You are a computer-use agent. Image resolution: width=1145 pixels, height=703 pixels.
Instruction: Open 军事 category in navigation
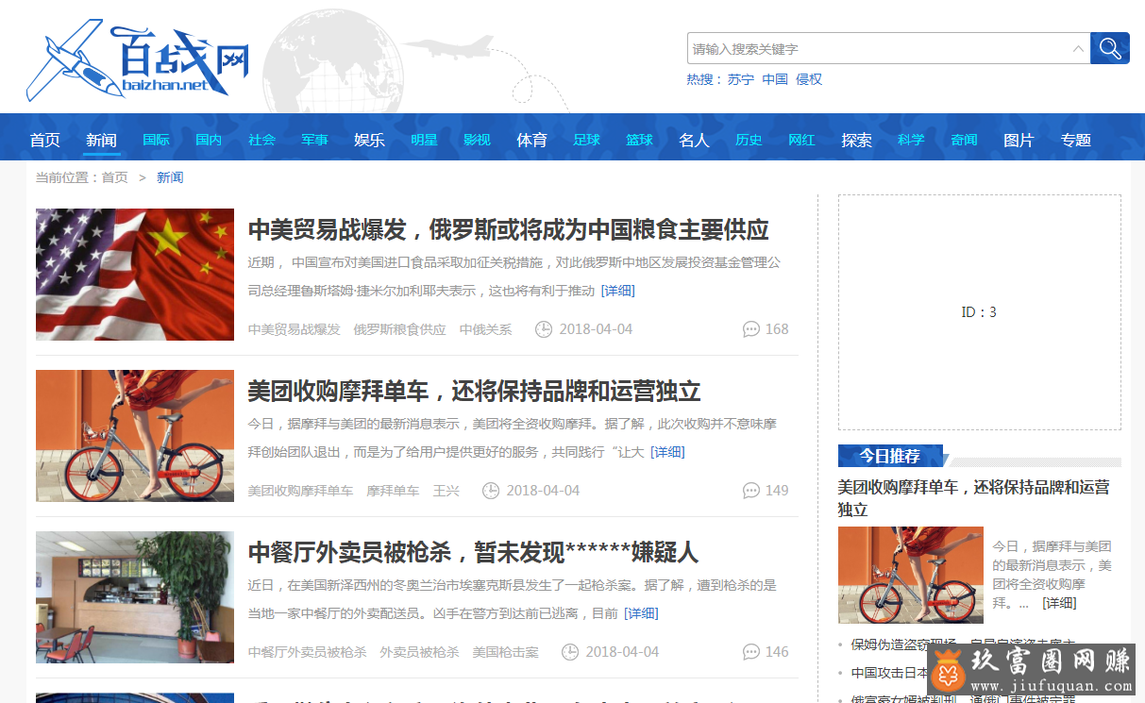pos(314,140)
